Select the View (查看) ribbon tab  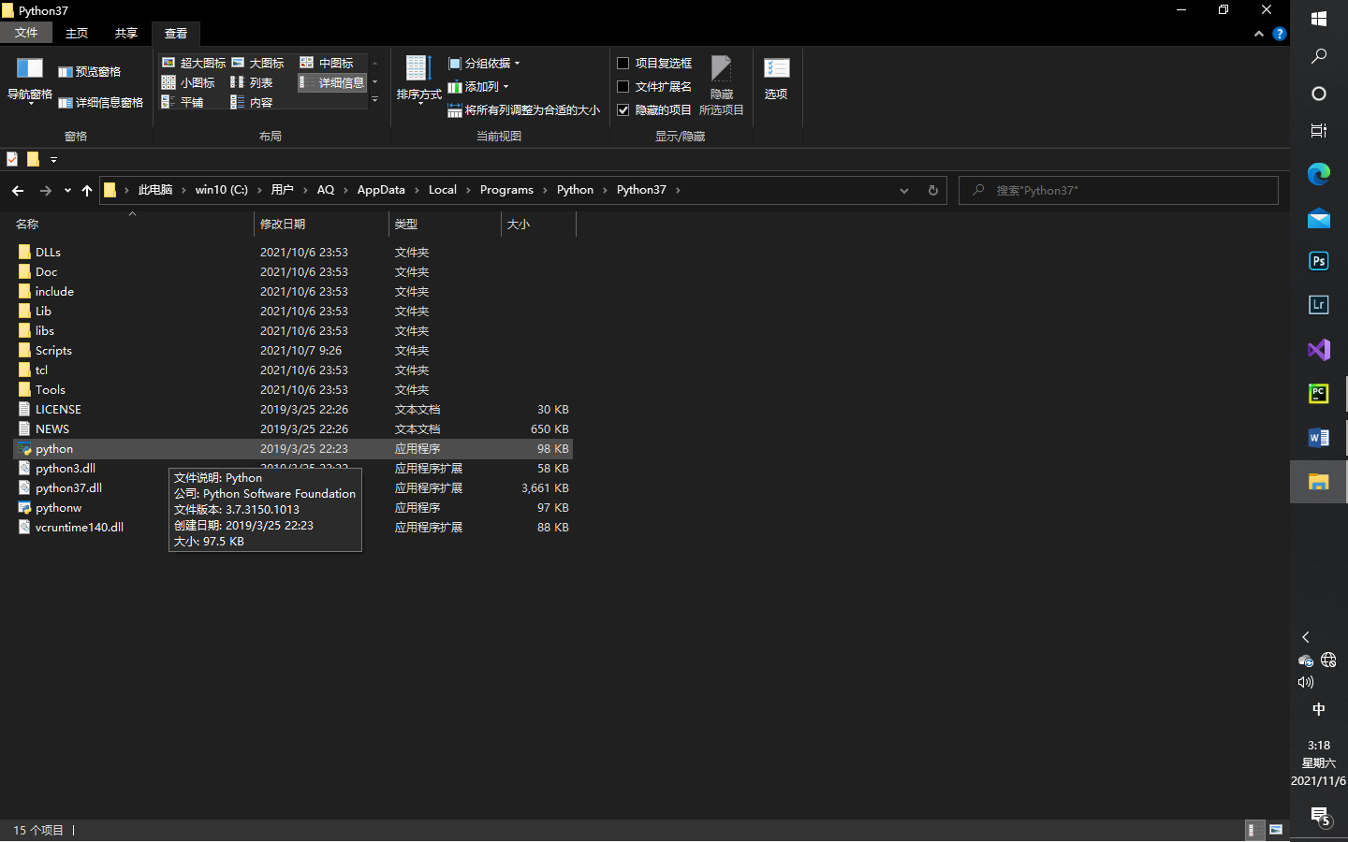(x=176, y=33)
